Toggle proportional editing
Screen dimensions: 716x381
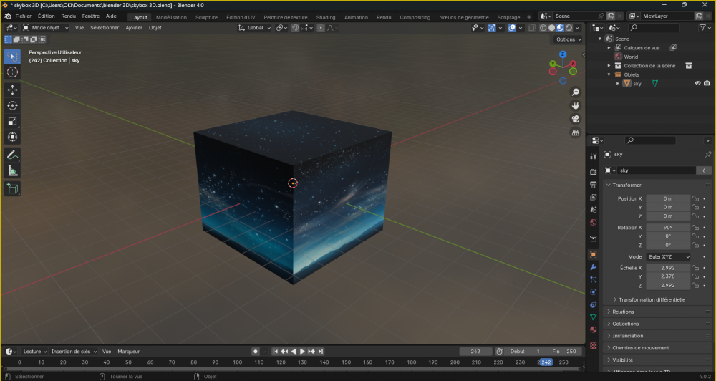(x=321, y=28)
